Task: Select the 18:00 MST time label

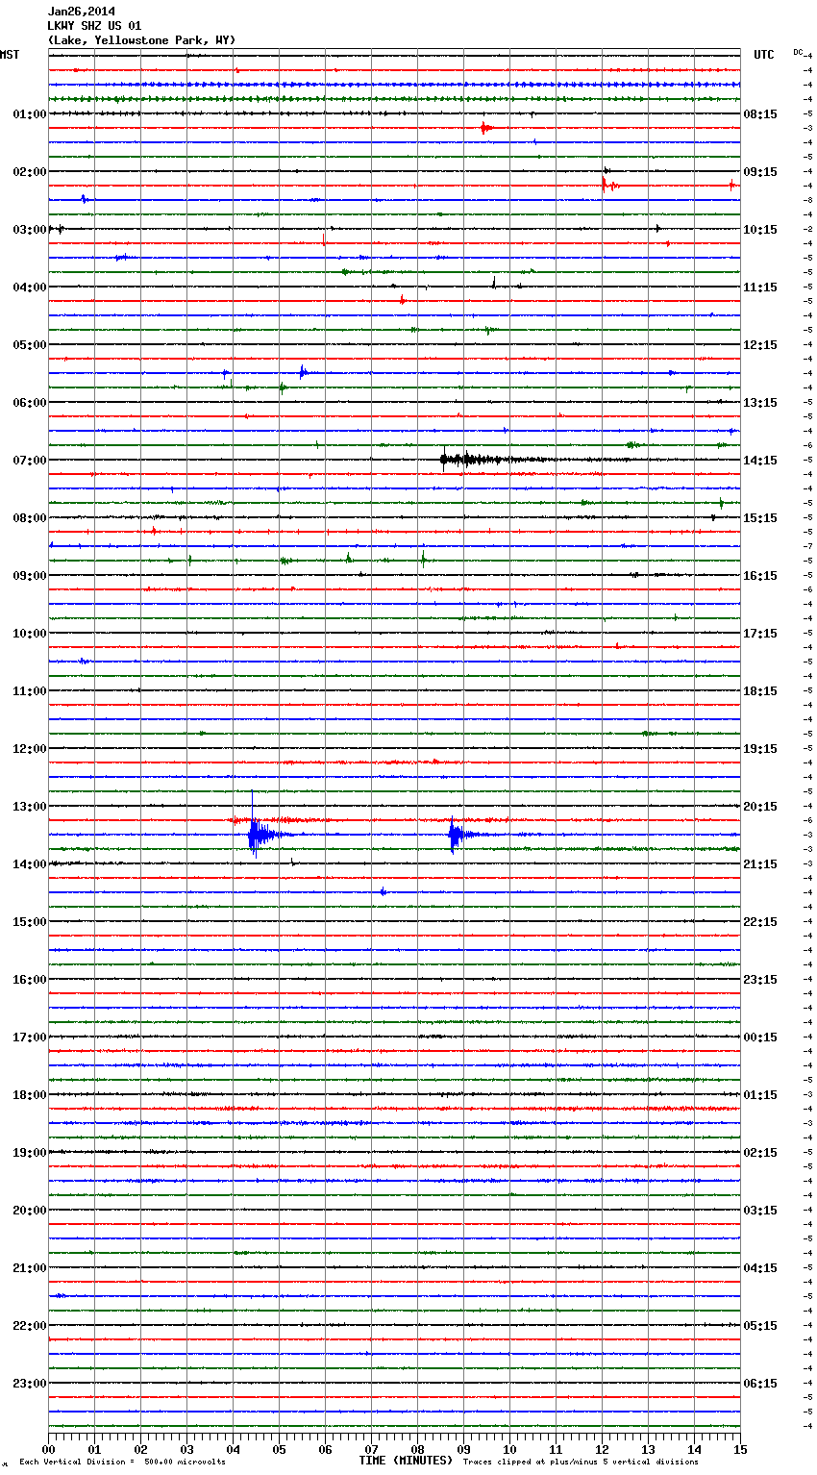Action: tap(29, 1095)
